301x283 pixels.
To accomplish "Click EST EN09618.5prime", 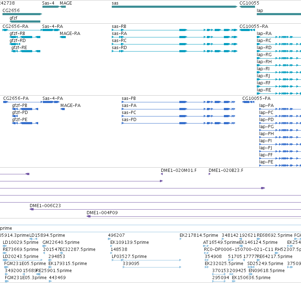I will pos(250,274).
